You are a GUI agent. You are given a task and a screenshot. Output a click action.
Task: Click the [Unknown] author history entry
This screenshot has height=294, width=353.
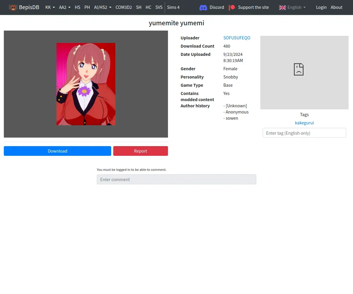coord(235,106)
